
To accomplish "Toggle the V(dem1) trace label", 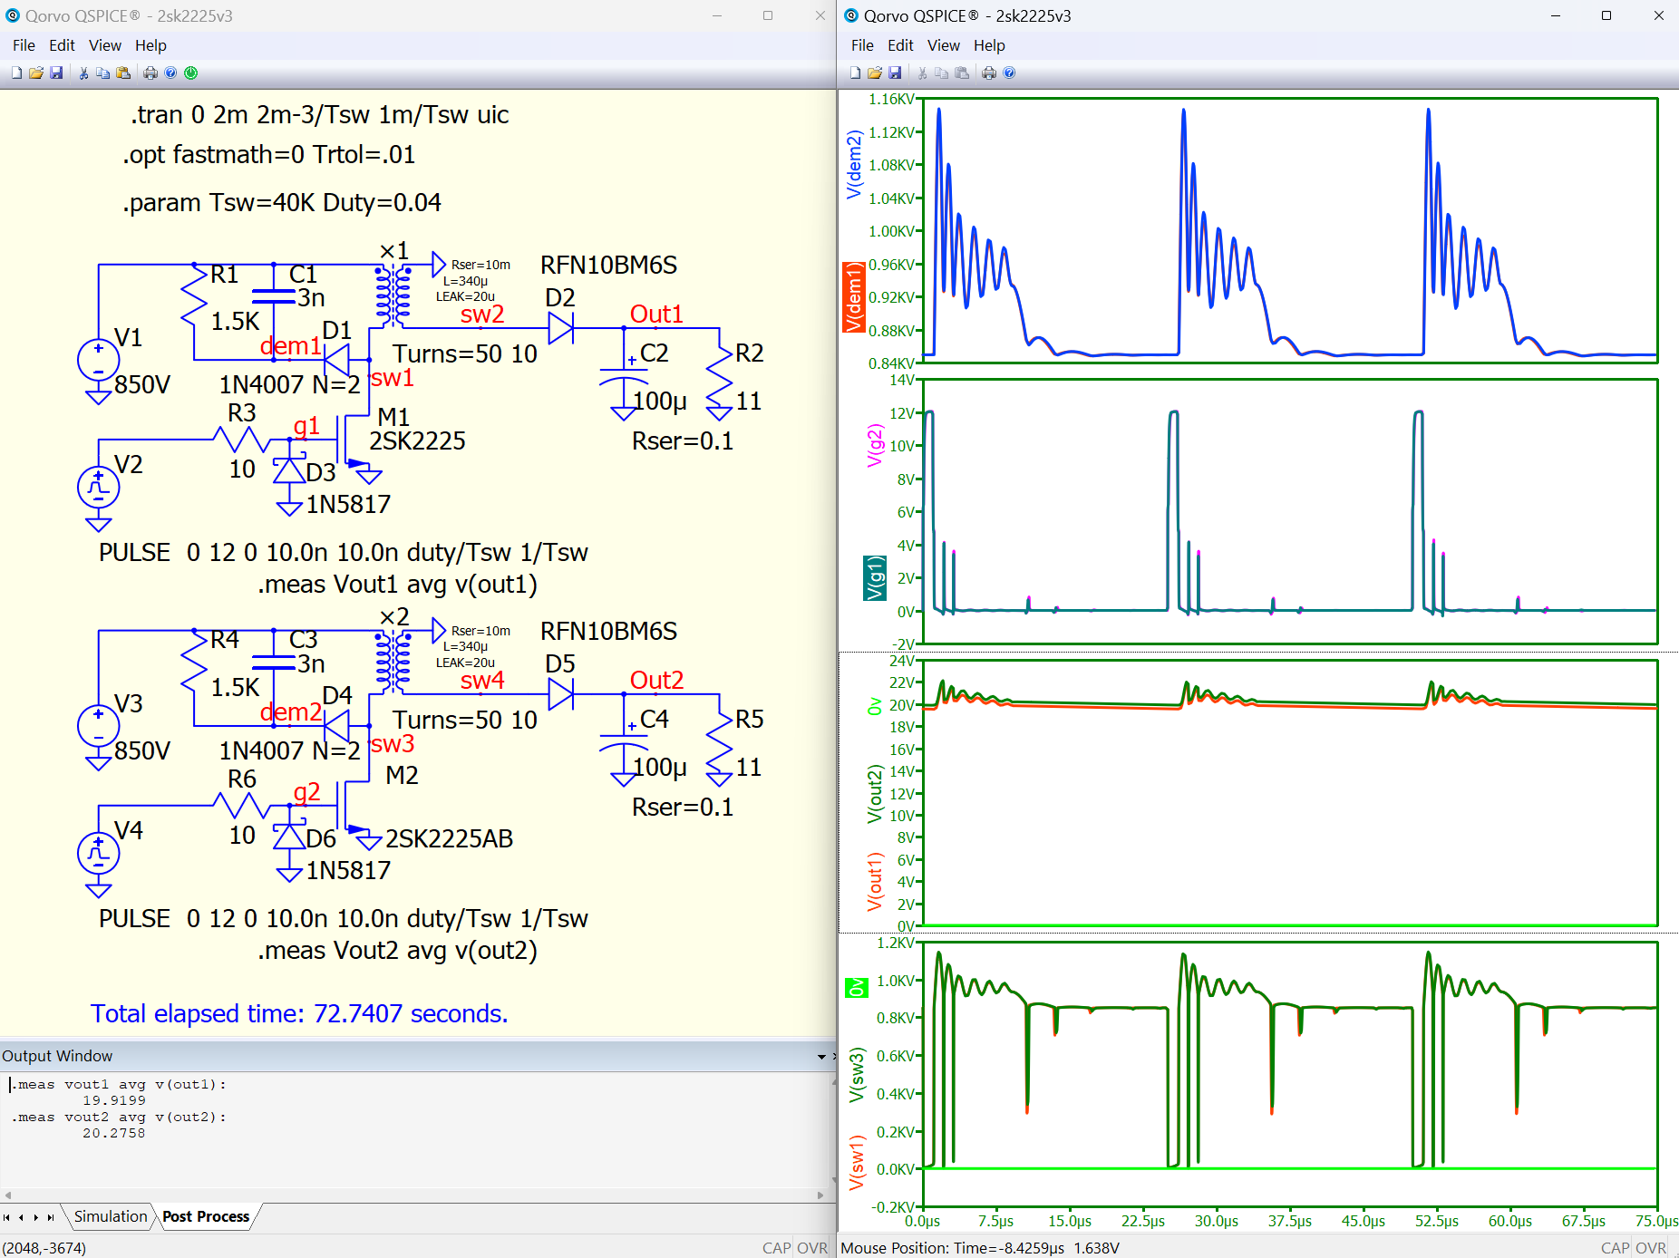I will point(853,298).
